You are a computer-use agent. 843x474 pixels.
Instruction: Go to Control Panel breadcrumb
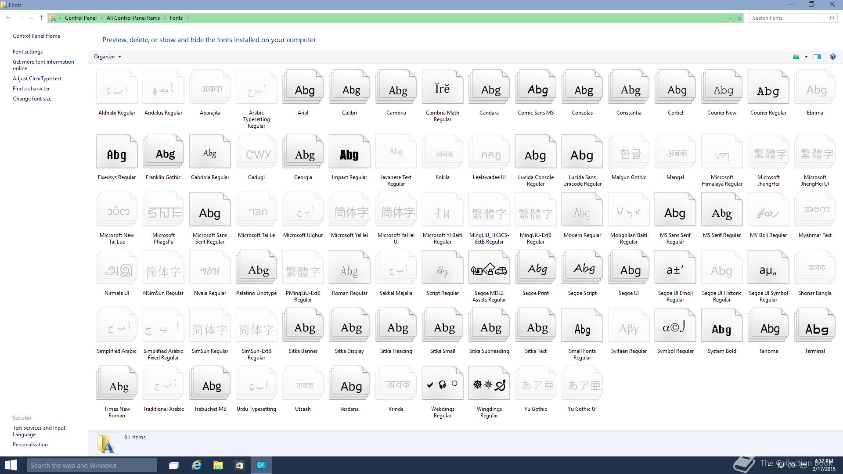pyautogui.click(x=81, y=18)
